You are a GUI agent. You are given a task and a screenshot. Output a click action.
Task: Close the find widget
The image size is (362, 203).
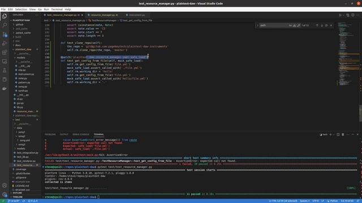[331, 25]
